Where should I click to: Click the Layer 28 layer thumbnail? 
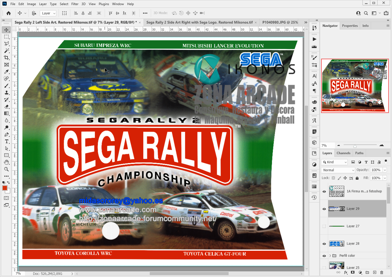pos(337,243)
